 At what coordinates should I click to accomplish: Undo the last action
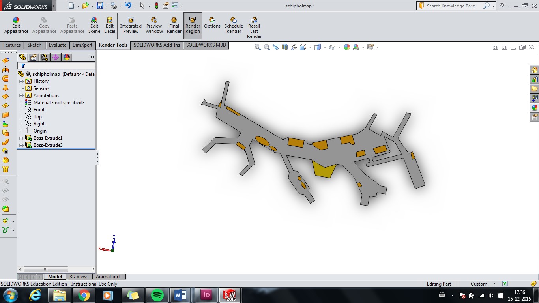click(x=128, y=6)
